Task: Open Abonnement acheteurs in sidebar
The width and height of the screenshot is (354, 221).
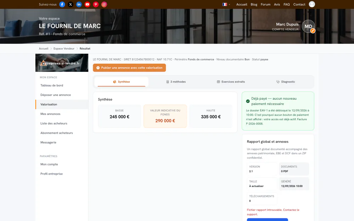Action: (x=62, y=133)
